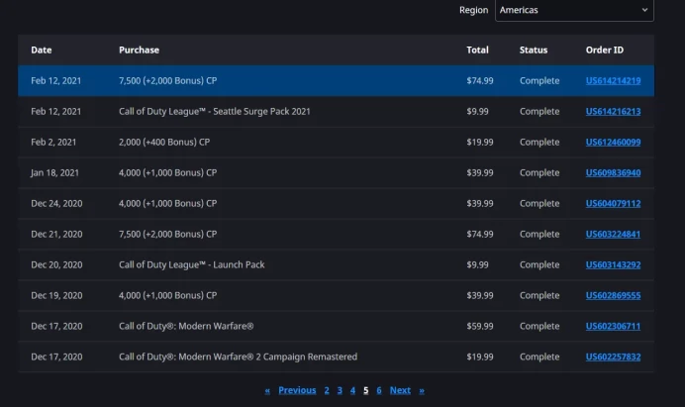The height and width of the screenshot is (407, 685).
Task: Open order link US602257832
Action: 613,356
